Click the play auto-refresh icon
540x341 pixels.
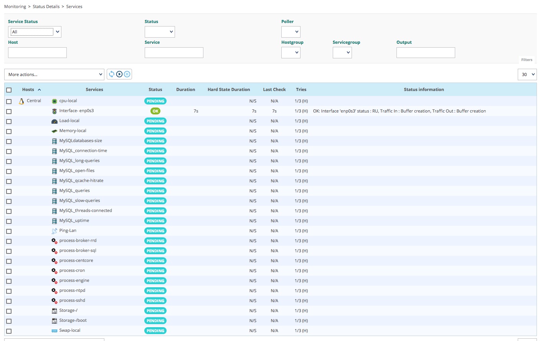119,74
